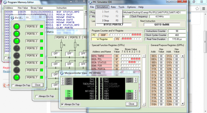The image size is (207, 113).
Task: Click the PIC Simulator IDE title bar icon
Action: (x=90, y=2)
